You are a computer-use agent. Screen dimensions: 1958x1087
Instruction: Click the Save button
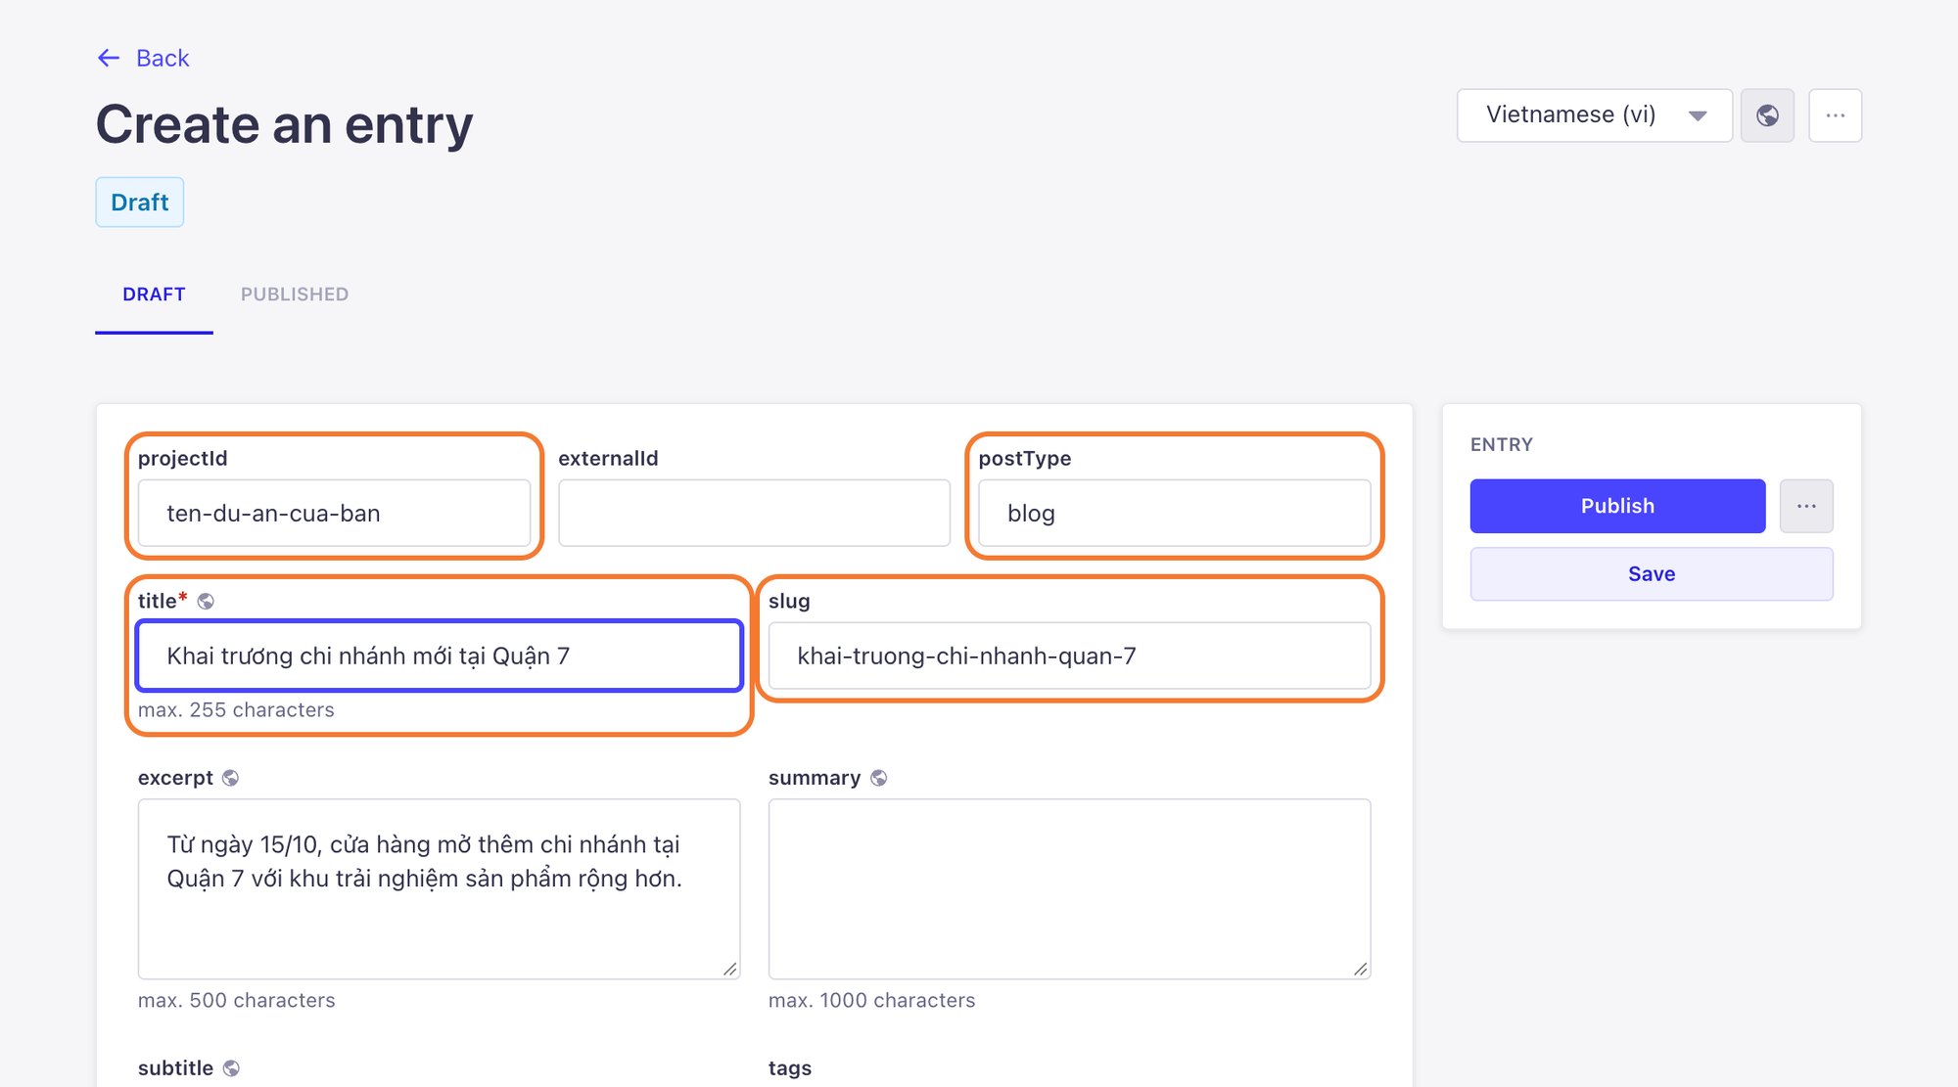tap(1652, 574)
